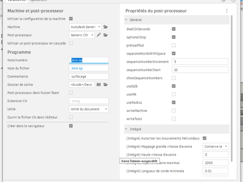Open the Unité dropdown 'Unité du document'
This screenshot has width=243, height=182.
(x=89, y=109)
